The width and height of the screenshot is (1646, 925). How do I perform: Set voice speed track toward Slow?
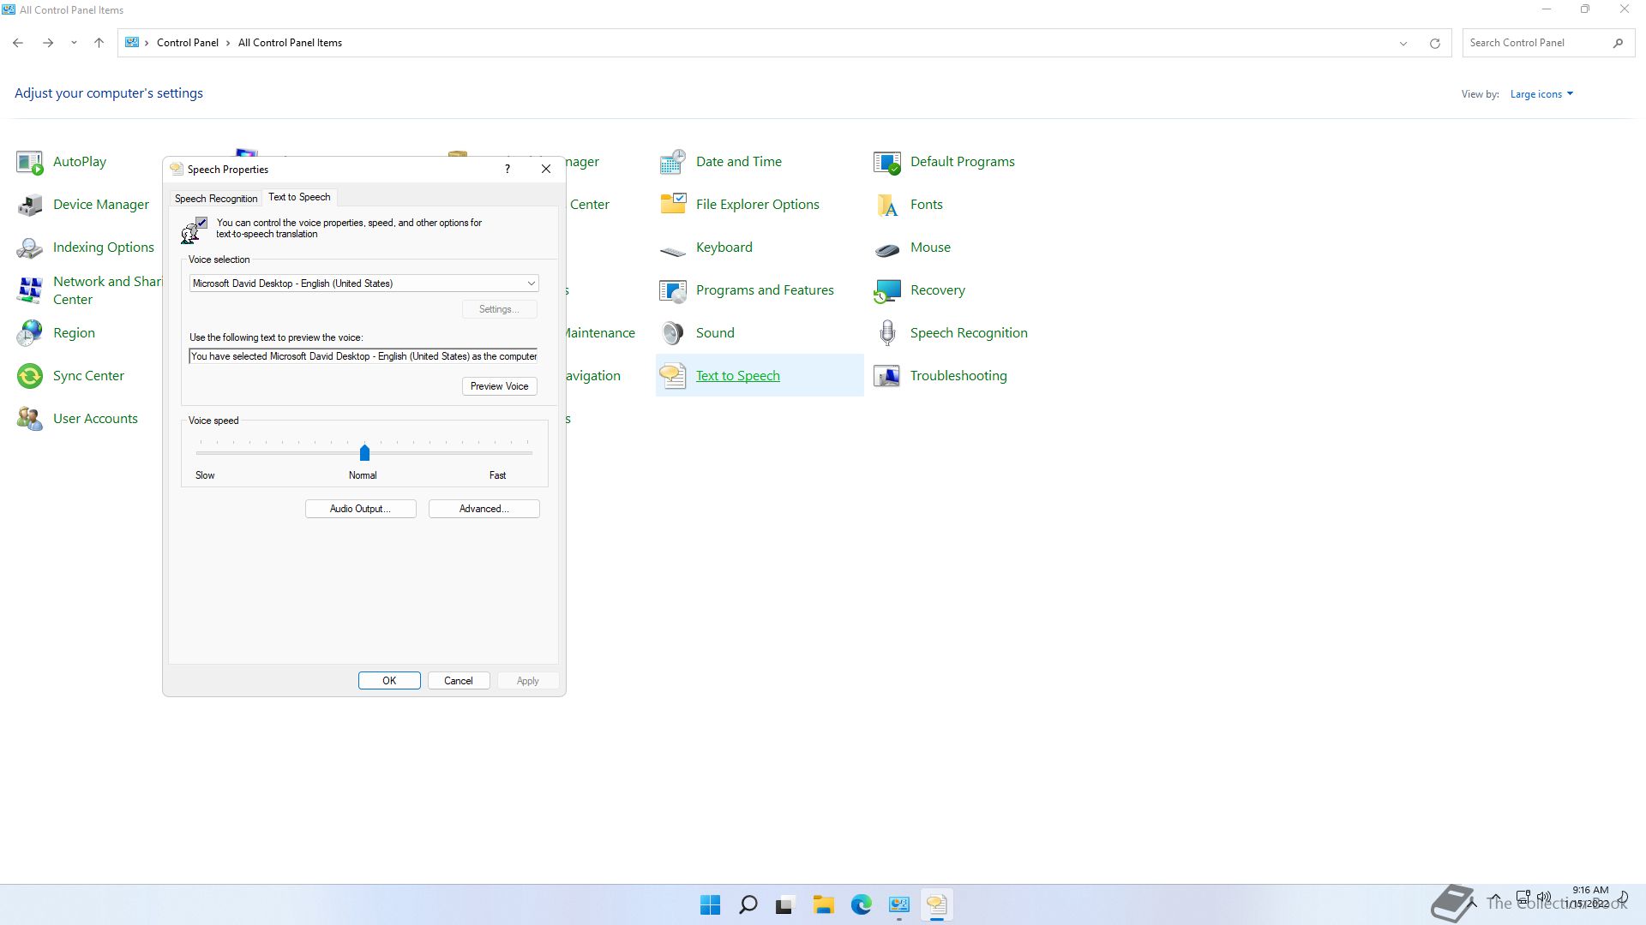(277, 453)
